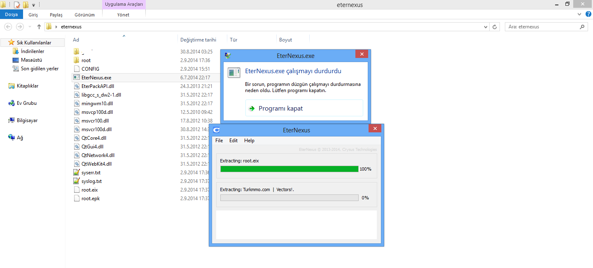
Task: Select the msvcp100d.dll file icon
Action: coord(77,112)
